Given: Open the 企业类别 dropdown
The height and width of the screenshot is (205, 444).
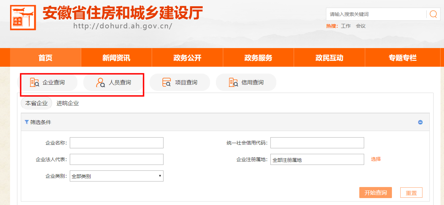Looking at the screenshot, I should pyautogui.click(x=117, y=176).
